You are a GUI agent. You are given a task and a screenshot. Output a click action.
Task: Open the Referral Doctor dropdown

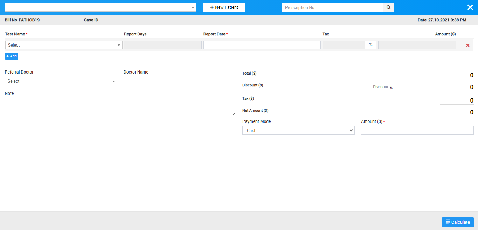click(x=61, y=81)
